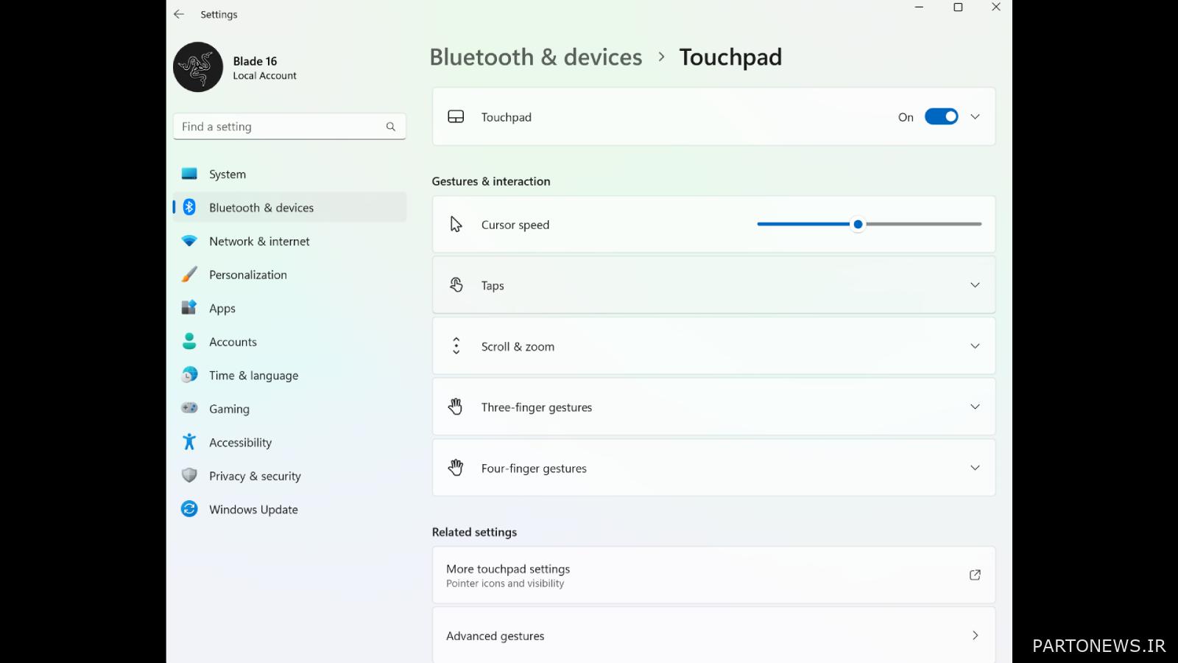The image size is (1178, 663).
Task: Expand the Taps options
Action: [x=975, y=285]
